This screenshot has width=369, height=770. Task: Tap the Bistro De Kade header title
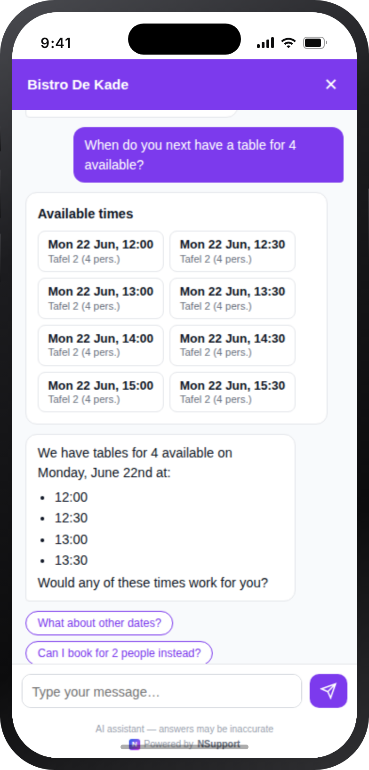pyautogui.click(x=78, y=85)
